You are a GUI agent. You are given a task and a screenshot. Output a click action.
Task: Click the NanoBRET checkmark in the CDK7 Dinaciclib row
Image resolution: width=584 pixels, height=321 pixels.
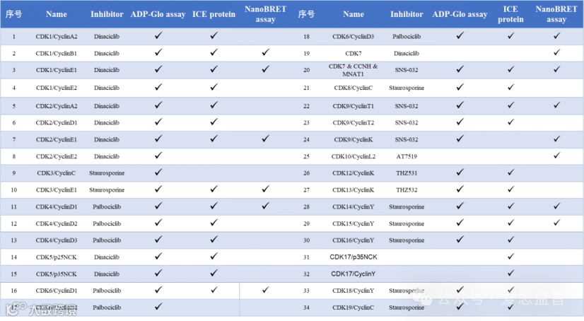556,52
